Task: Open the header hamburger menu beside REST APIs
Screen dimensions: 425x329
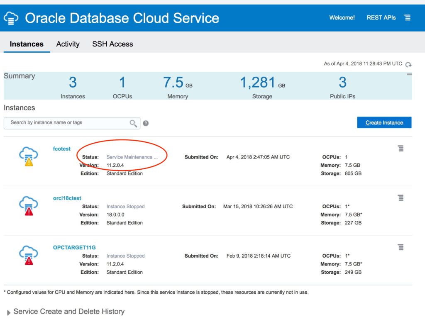Action: click(x=407, y=17)
